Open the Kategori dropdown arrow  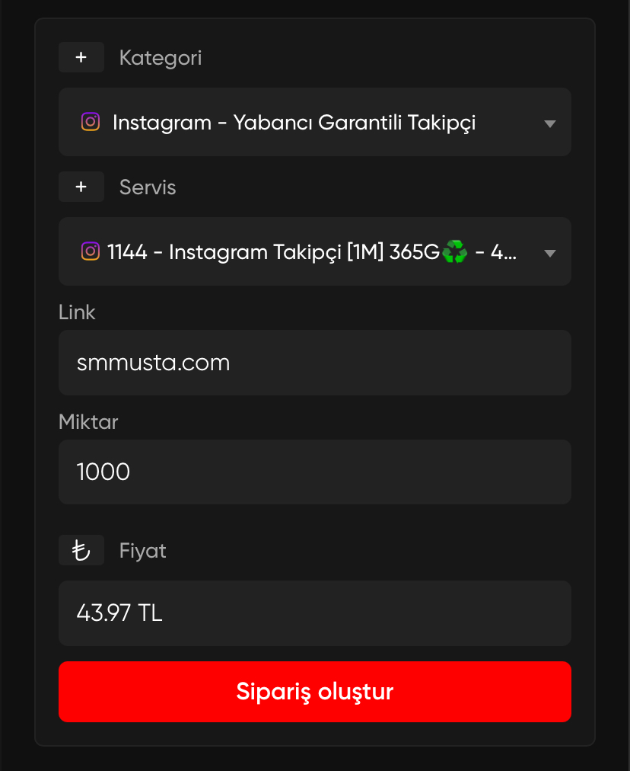pos(550,124)
